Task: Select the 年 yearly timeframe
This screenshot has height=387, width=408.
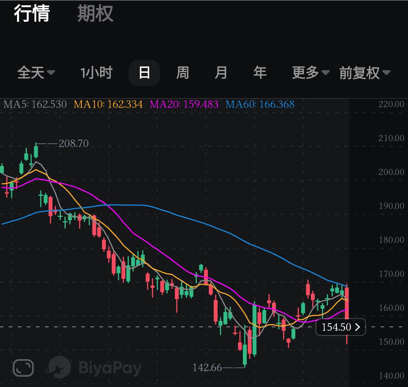Action: 260,72
